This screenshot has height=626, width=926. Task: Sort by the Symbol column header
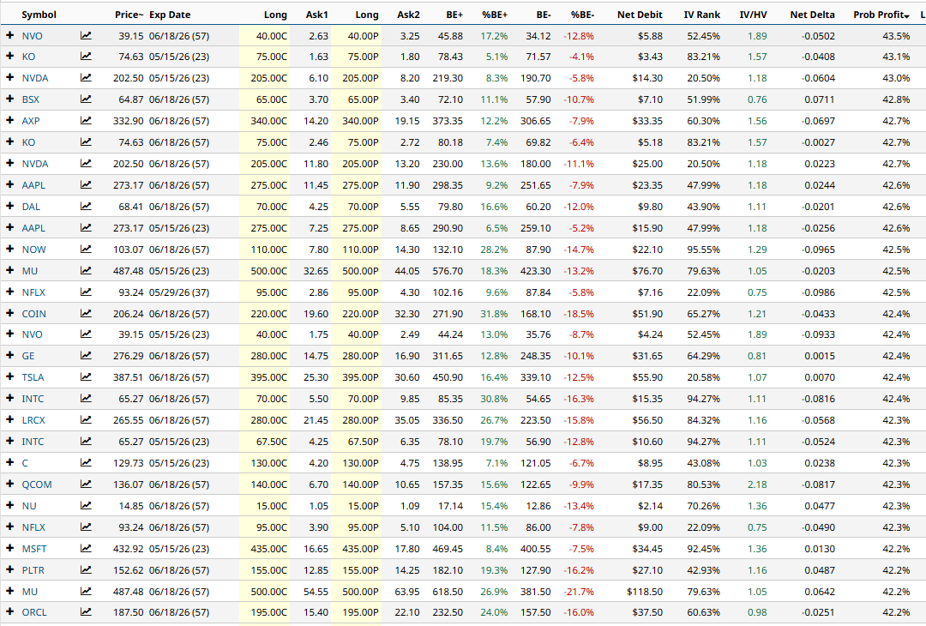pos(39,15)
